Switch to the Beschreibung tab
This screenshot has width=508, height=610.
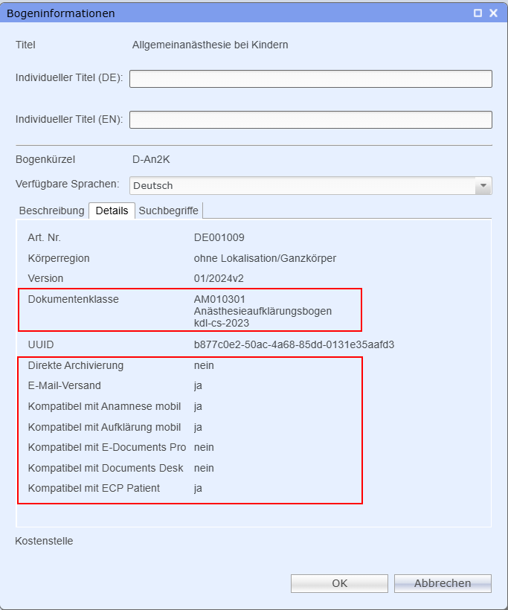51,211
